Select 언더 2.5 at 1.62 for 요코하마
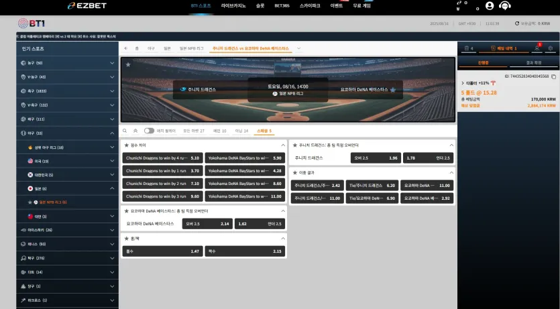 click(x=260, y=224)
